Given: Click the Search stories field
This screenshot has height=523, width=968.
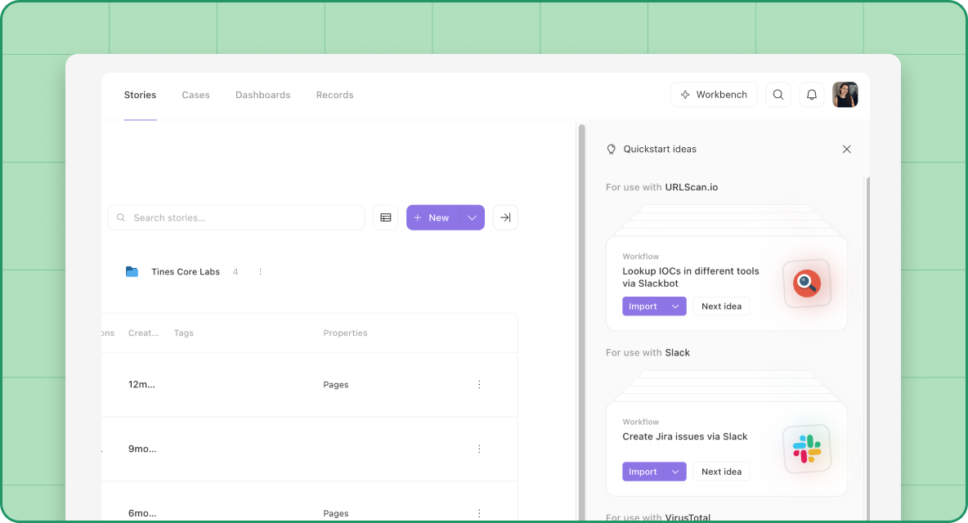Looking at the screenshot, I should click(x=235, y=217).
